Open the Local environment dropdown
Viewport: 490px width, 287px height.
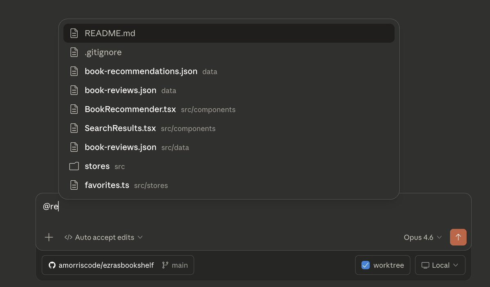[440, 265]
